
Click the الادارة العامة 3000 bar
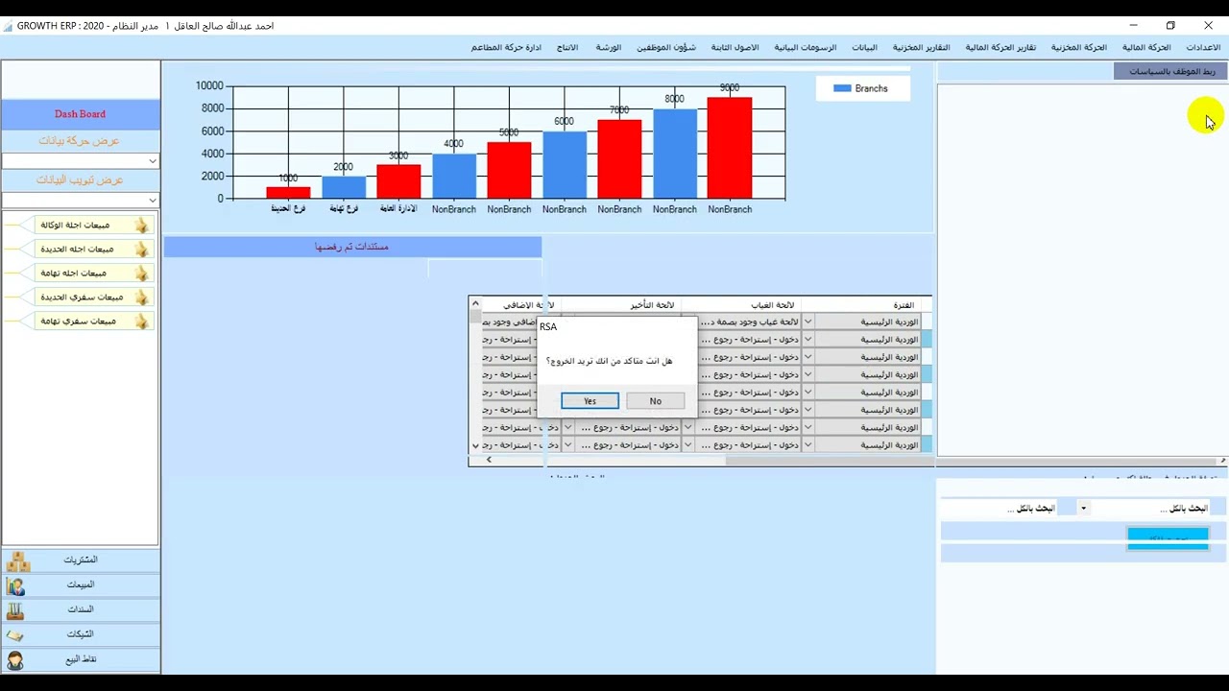pos(398,181)
